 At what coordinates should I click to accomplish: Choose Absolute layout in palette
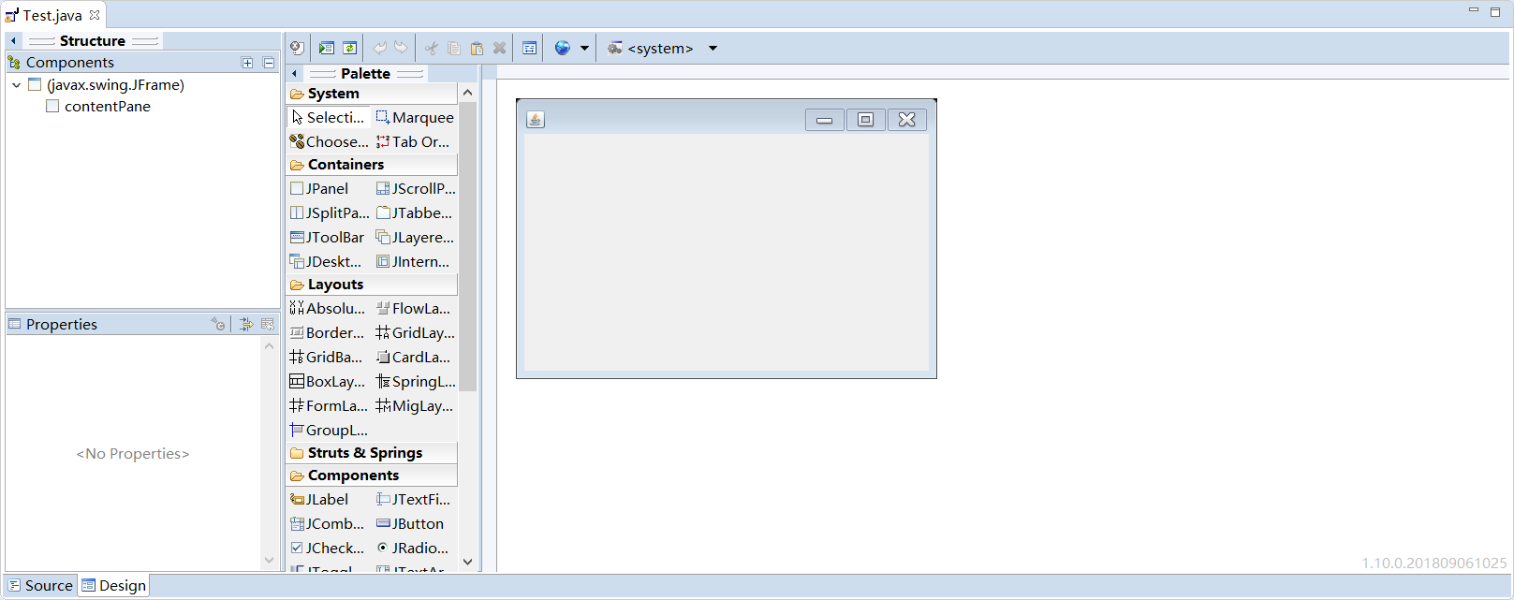(328, 308)
